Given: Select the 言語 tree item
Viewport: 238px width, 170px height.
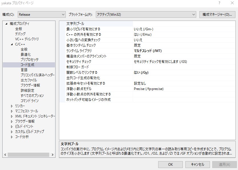Looking at the screenshot, I should (x=24, y=70).
